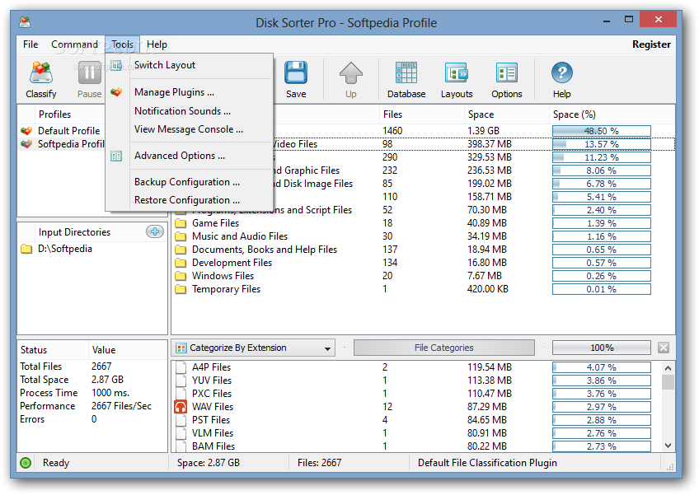This screenshot has width=699, height=495.
Task: Click the Softpedia Profile icon
Action: tap(26, 144)
